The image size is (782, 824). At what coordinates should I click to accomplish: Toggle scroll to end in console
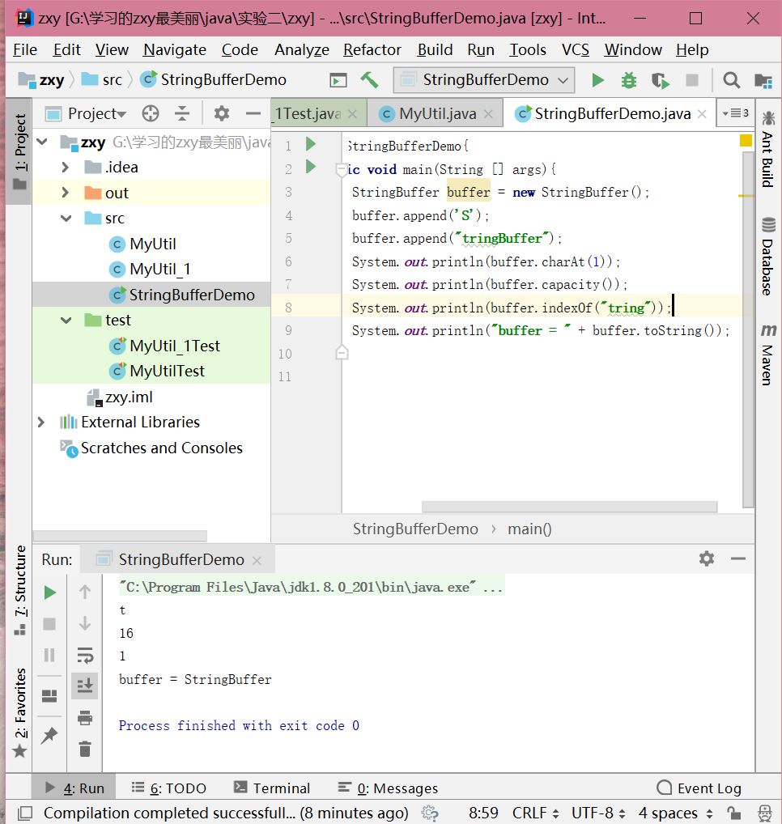tap(85, 686)
